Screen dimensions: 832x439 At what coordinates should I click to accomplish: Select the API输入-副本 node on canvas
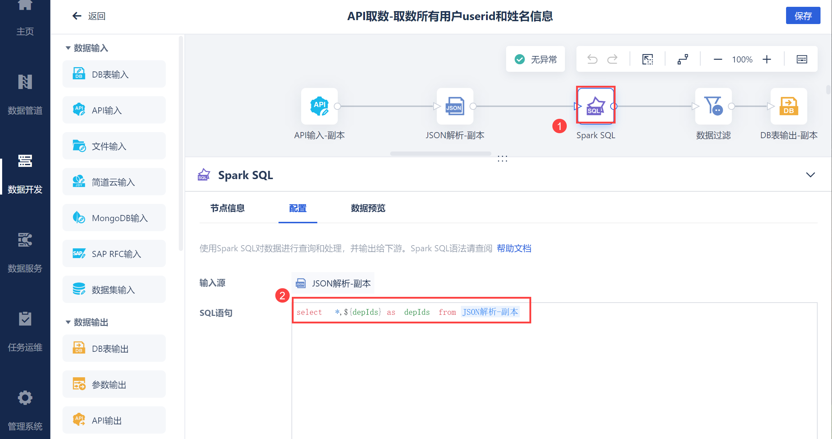click(319, 106)
